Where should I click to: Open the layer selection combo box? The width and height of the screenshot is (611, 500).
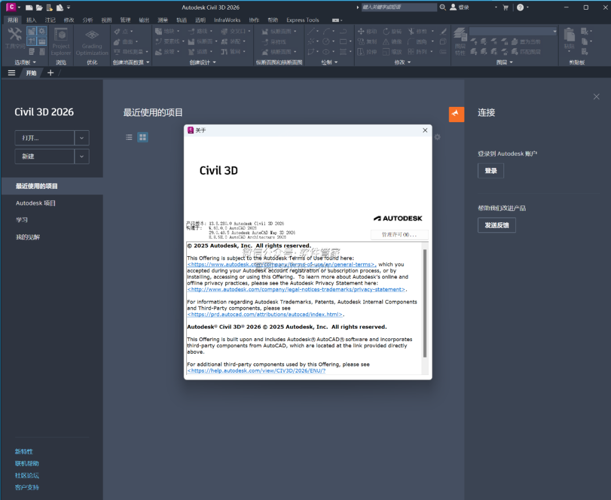click(513, 31)
